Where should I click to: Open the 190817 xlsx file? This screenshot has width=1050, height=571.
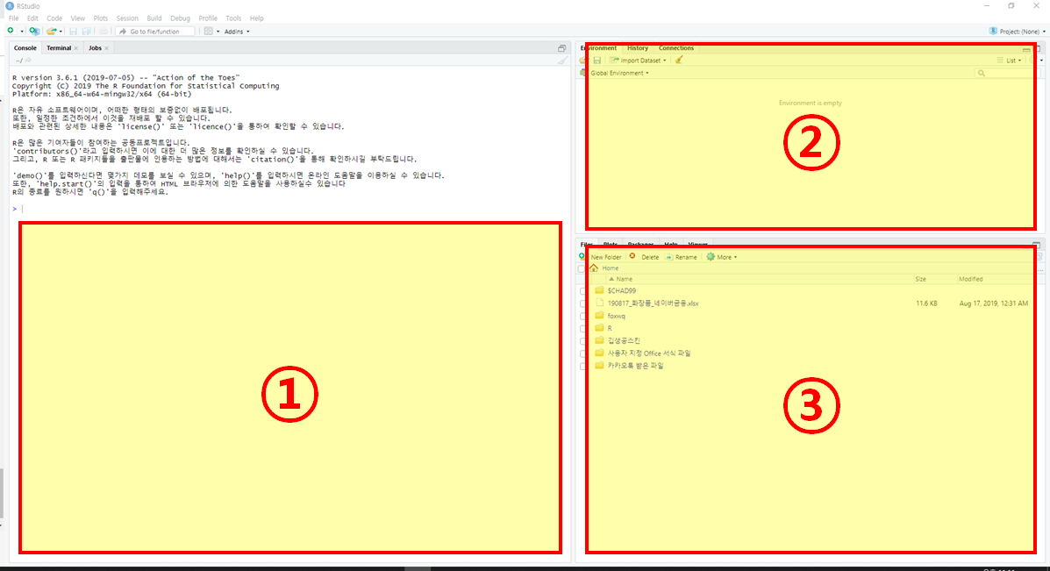tap(653, 303)
